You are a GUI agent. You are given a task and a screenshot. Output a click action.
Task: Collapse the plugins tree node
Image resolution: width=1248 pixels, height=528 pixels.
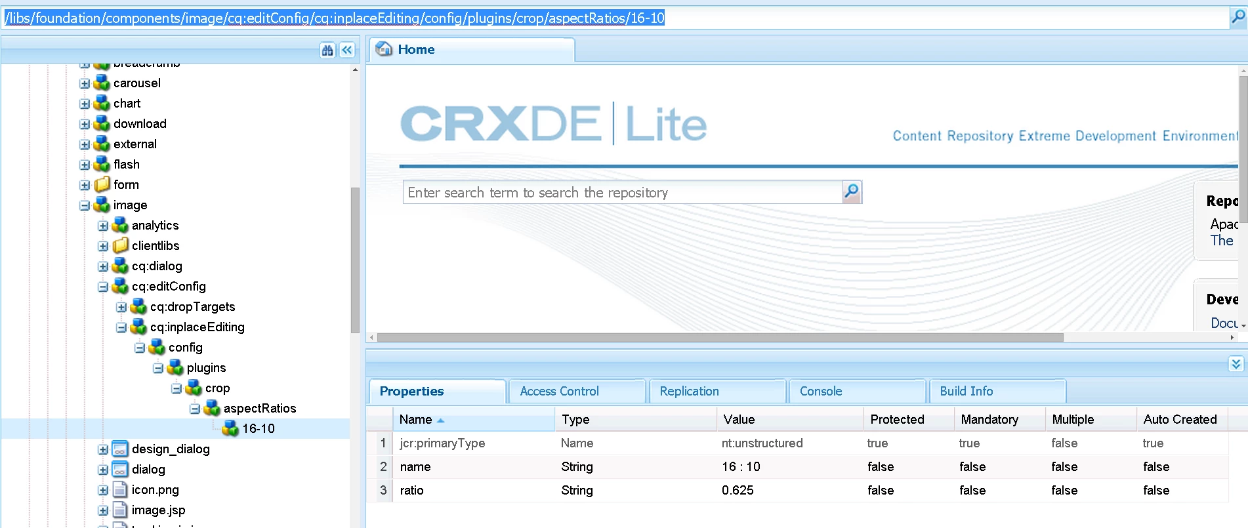158,368
